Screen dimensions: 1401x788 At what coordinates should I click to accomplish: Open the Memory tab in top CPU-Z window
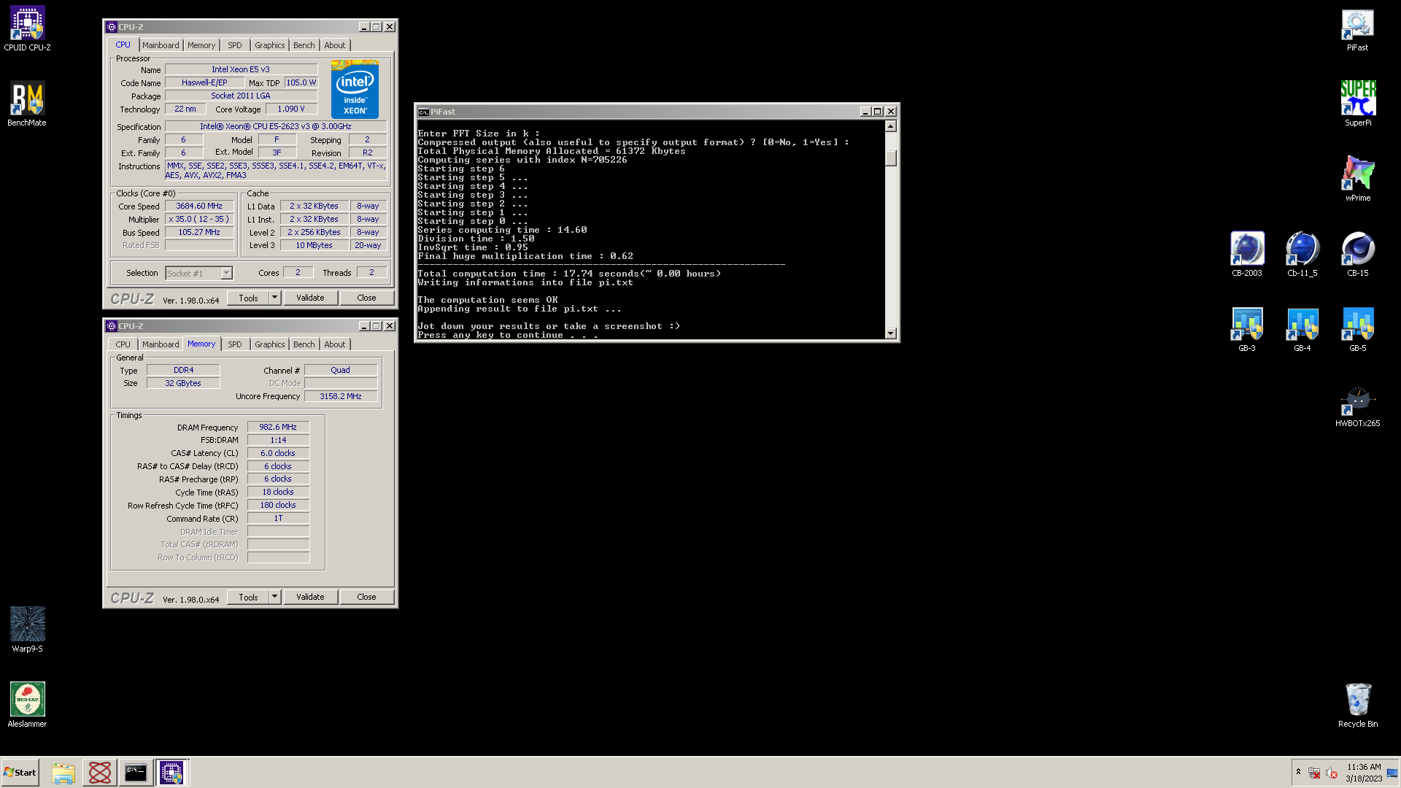point(201,45)
